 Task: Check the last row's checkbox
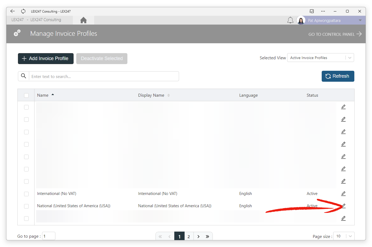(26, 218)
